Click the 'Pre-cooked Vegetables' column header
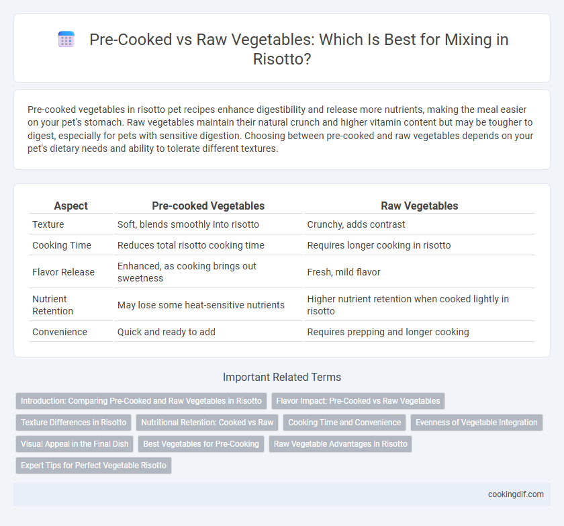Image resolution: width=564 pixels, height=526 pixels. coord(208,206)
